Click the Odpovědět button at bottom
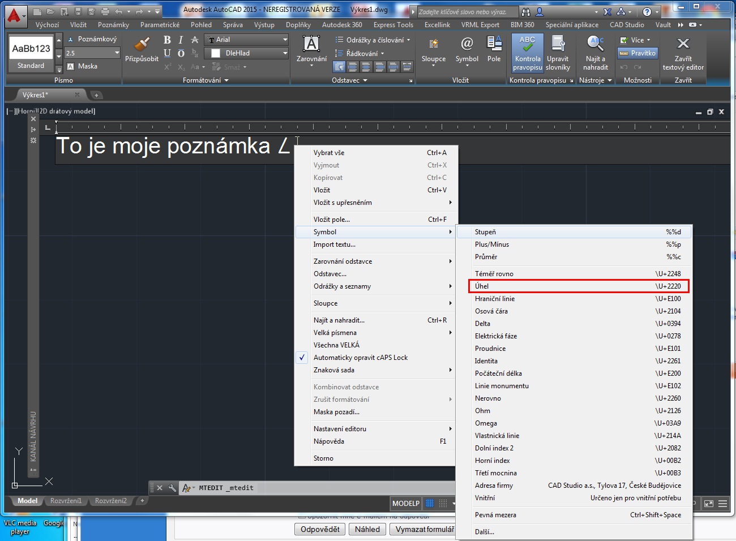 coord(320,529)
